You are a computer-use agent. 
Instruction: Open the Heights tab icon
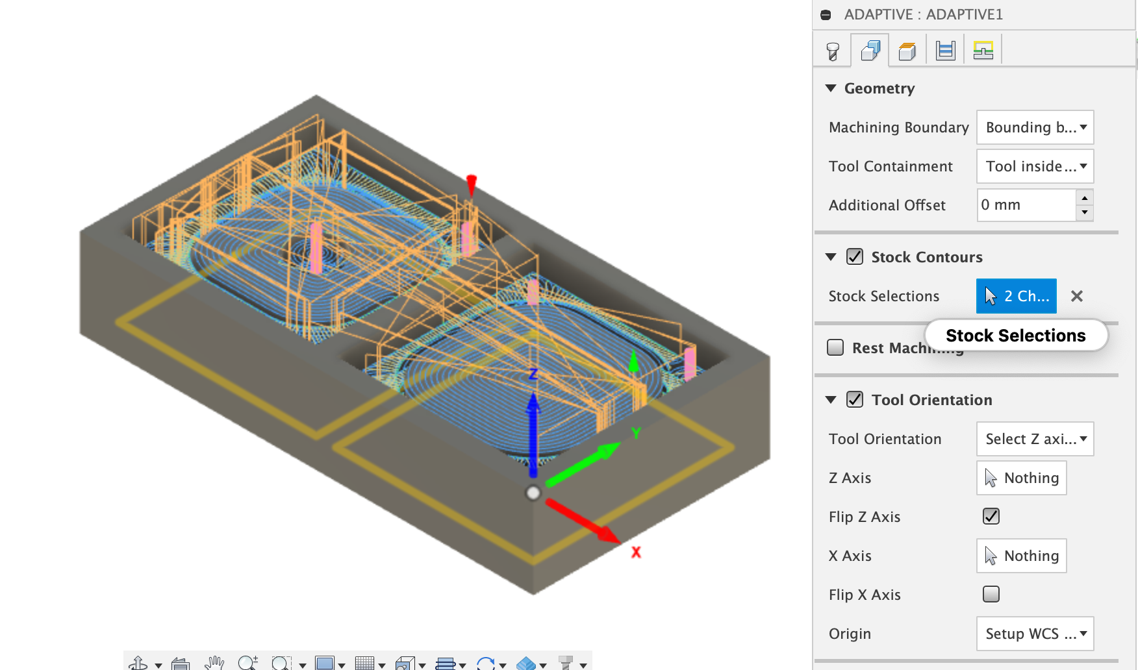coord(907,51)
